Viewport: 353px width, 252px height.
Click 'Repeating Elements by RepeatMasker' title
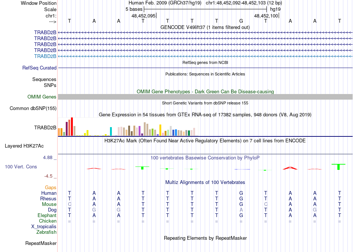tap(205, 238)
